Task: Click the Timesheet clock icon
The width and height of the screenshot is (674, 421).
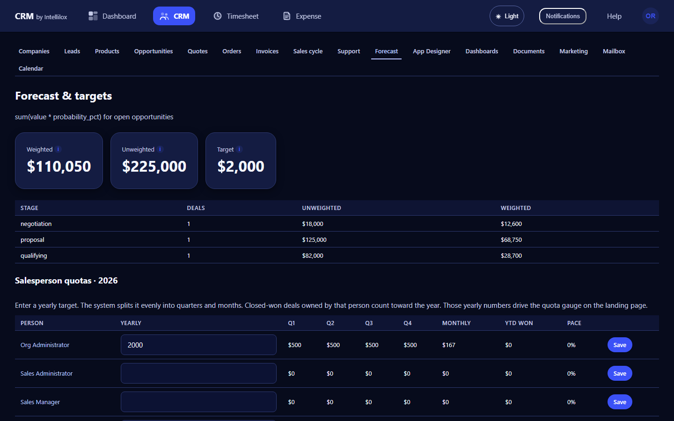Action: (x=218, y=16)
